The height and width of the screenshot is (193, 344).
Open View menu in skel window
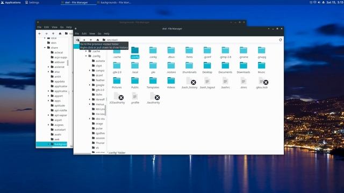[92, 34]
